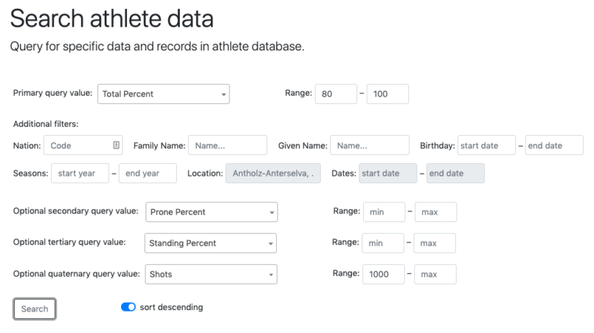Open the Standing Percent tertiary query dropdown
The height and width of the screenshot is (333, 594).
coord(211,243)
